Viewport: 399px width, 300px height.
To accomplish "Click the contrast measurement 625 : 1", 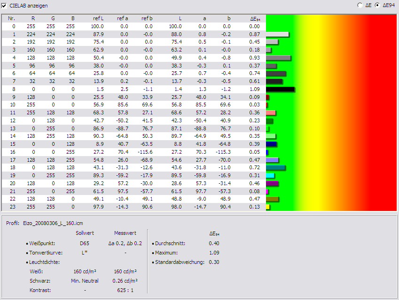I will click(125, 290).
